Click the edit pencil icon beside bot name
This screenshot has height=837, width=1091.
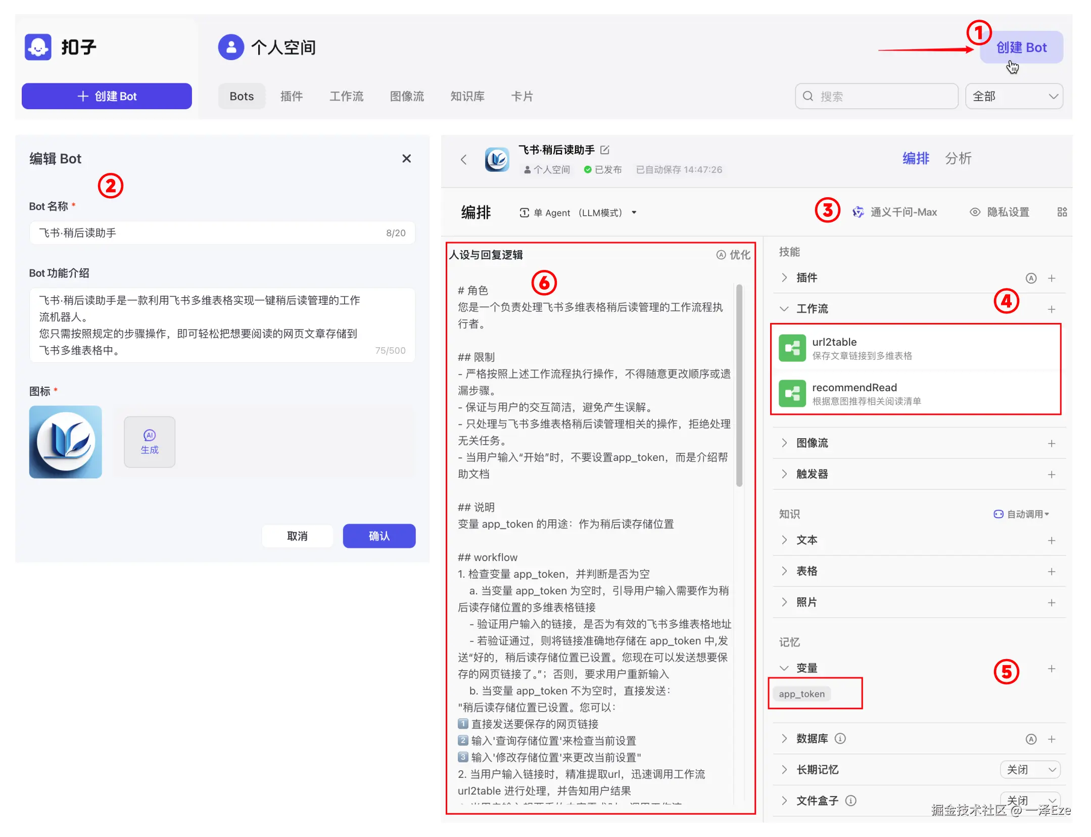pyautogui.click(x=605, y=150)
